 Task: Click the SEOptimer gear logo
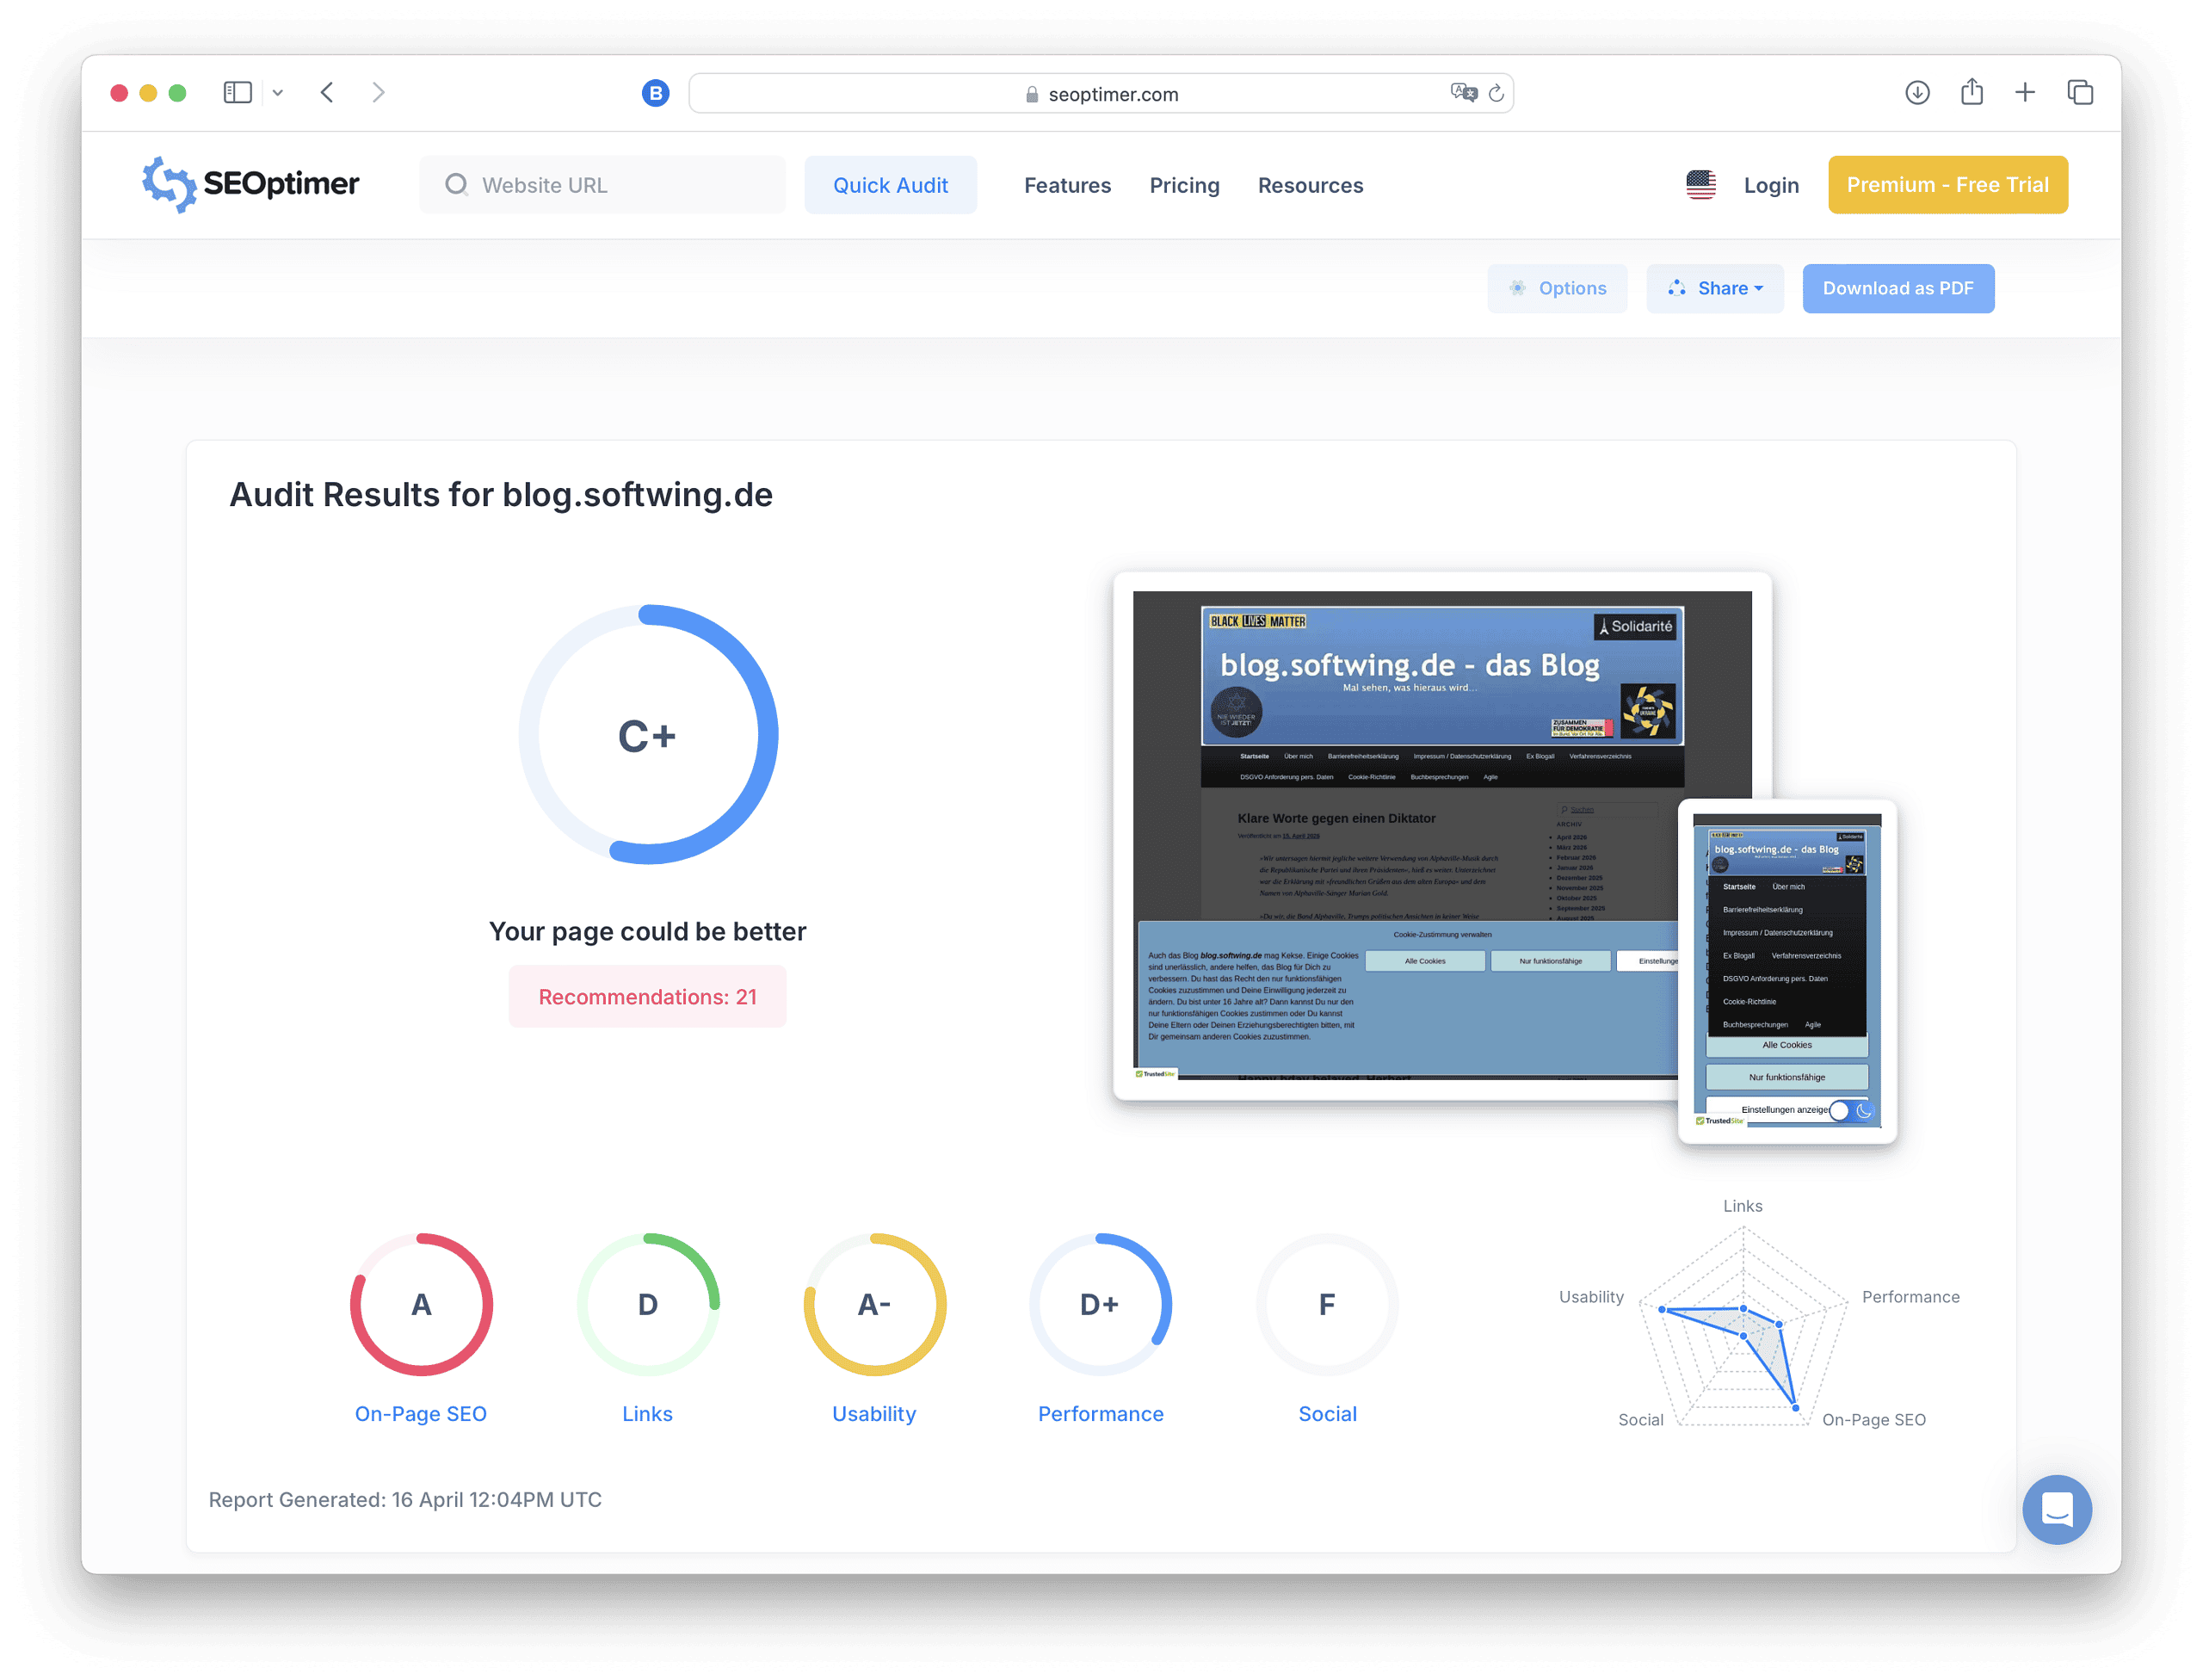169,184
